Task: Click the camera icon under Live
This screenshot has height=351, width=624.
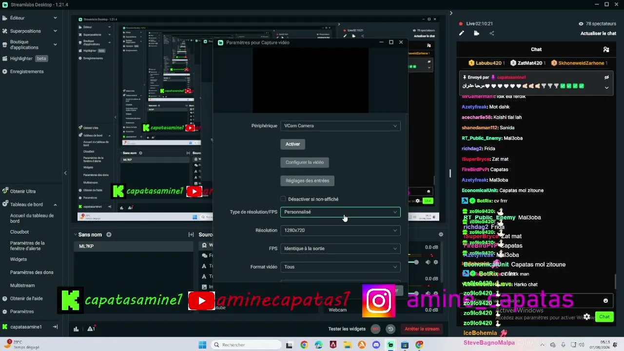Action: [x=476, y=33]
